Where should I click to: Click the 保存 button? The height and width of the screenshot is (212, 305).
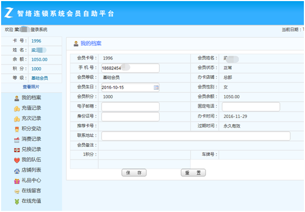(134, 173)
